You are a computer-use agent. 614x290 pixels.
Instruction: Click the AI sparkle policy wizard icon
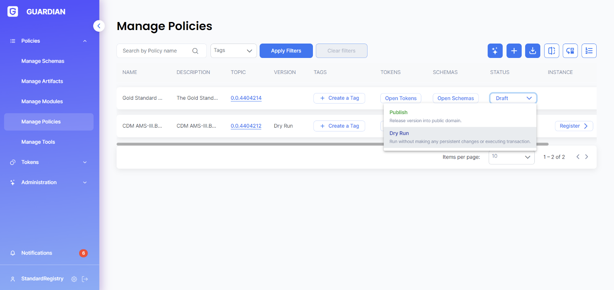pos(495,51)
